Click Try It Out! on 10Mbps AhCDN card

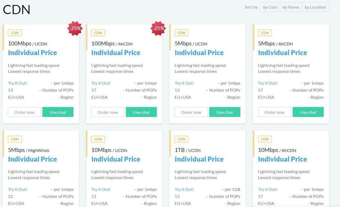pyautogui.click(x=268, y=189)
